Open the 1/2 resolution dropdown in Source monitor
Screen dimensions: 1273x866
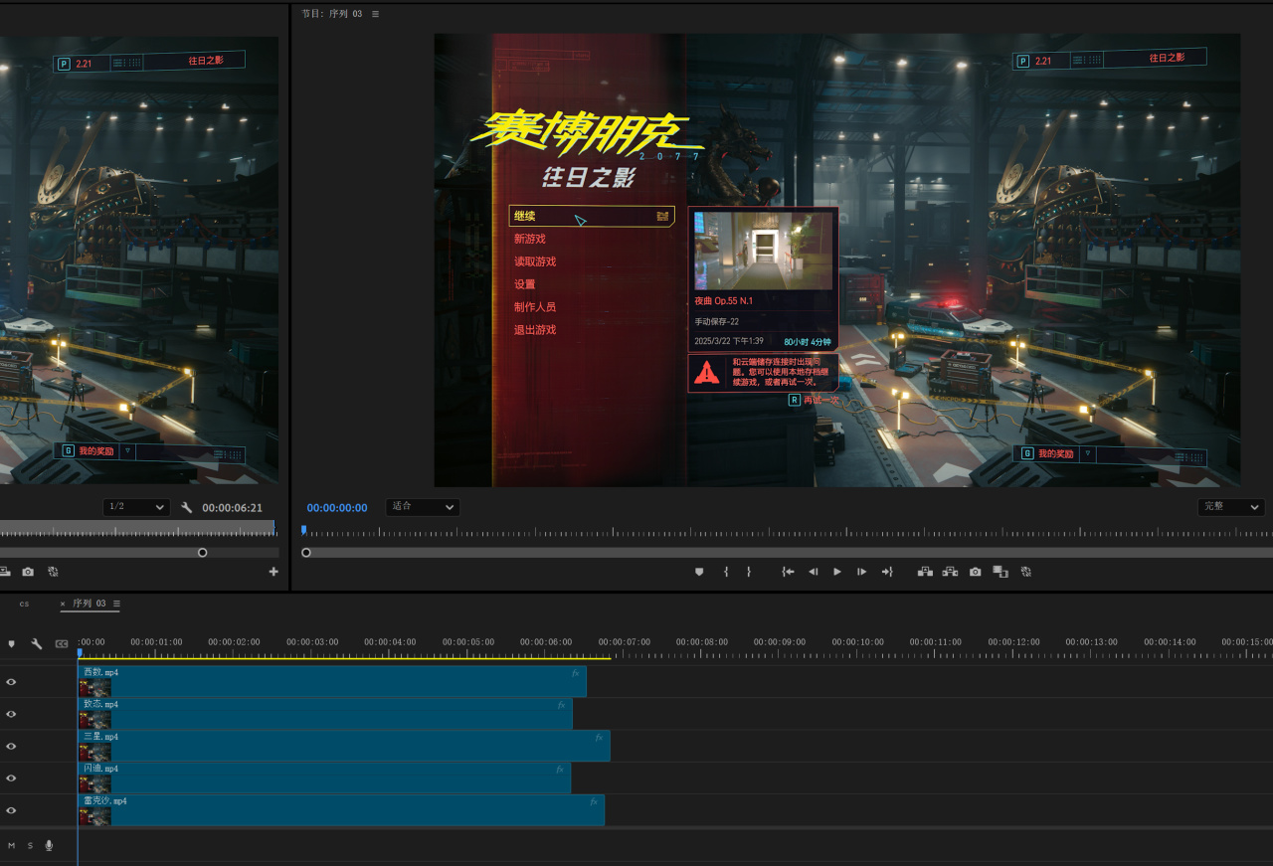[x=135, y=507]
